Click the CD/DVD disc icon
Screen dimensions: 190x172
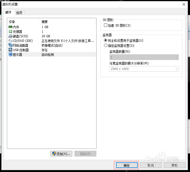coord(10,41)
